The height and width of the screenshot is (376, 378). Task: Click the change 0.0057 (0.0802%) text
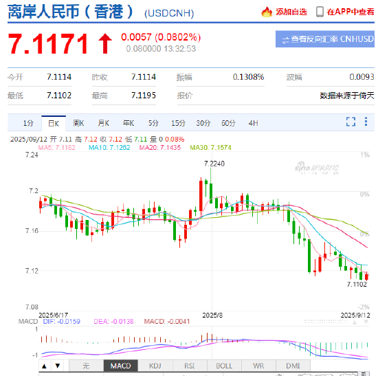161,37
